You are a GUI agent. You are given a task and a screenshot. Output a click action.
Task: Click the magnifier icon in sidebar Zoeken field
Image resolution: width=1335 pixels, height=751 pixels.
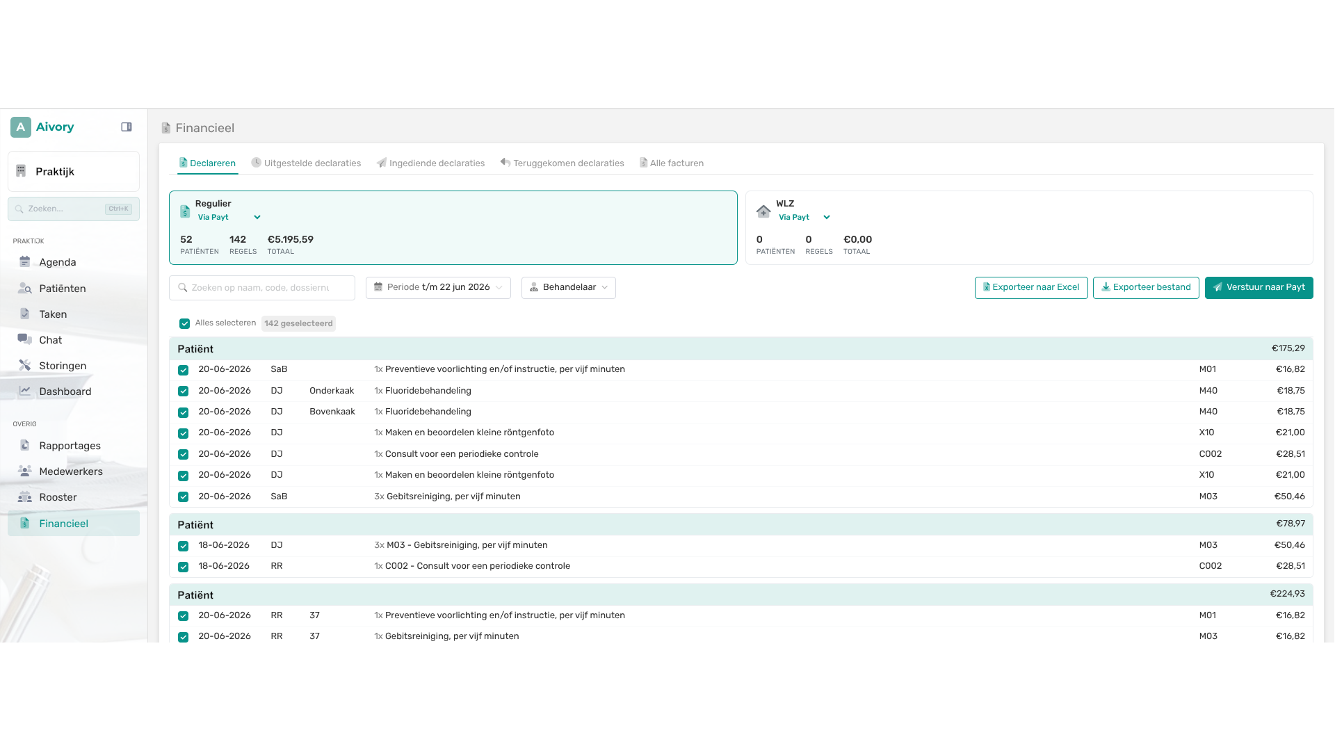point(19,209)
